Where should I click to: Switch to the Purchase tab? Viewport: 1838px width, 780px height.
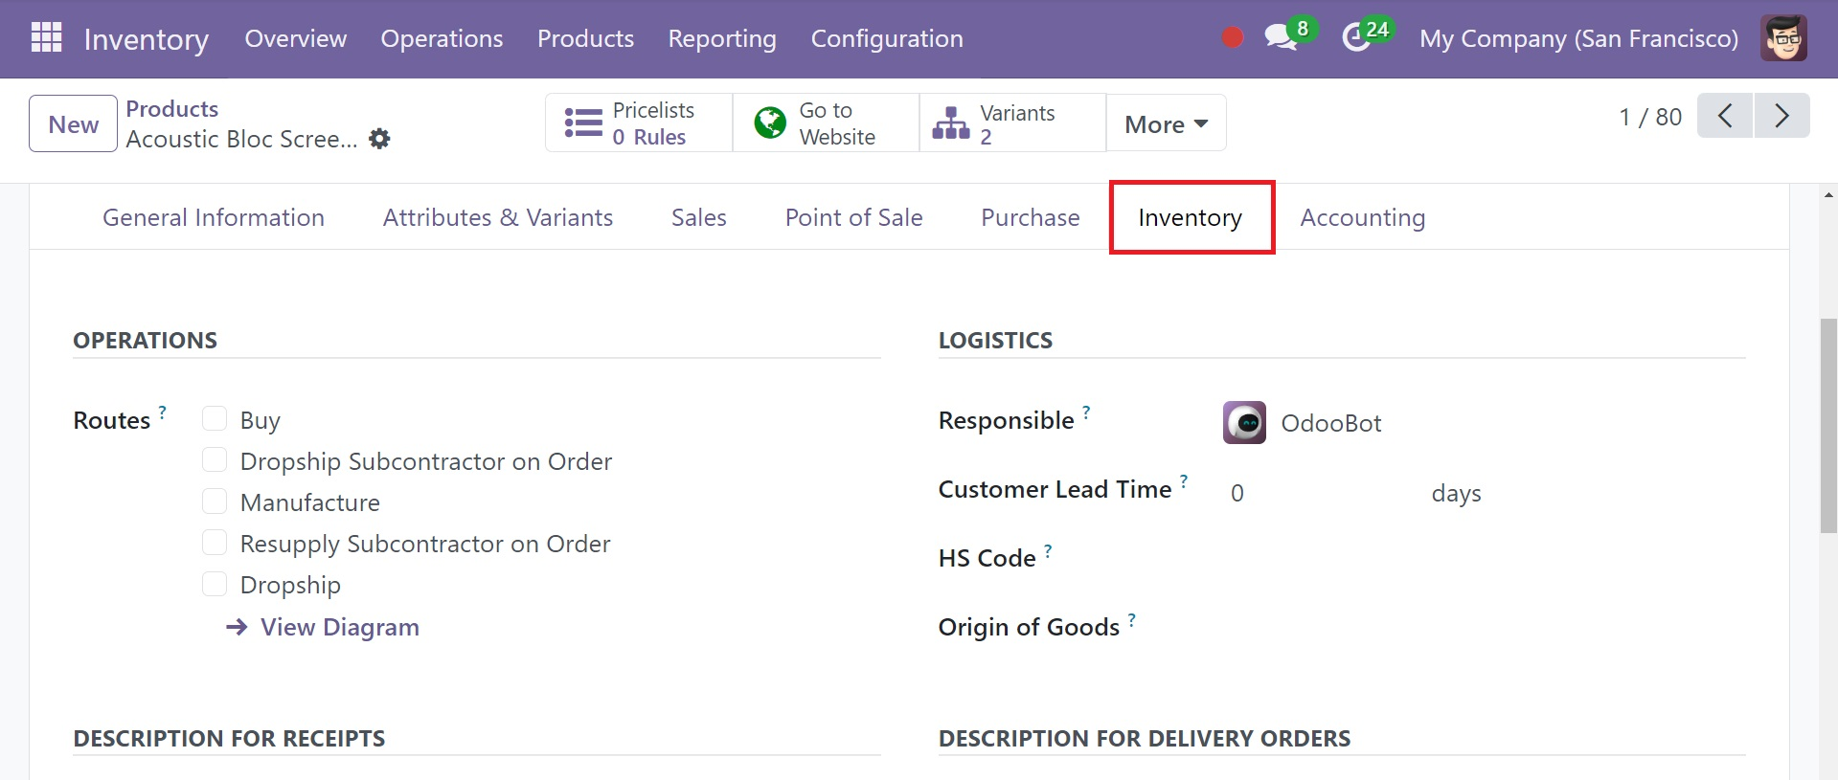coord(1031,217)
